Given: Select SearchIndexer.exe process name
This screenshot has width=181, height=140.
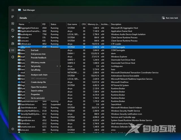Looking at the screenshot, I should point(29,107).
